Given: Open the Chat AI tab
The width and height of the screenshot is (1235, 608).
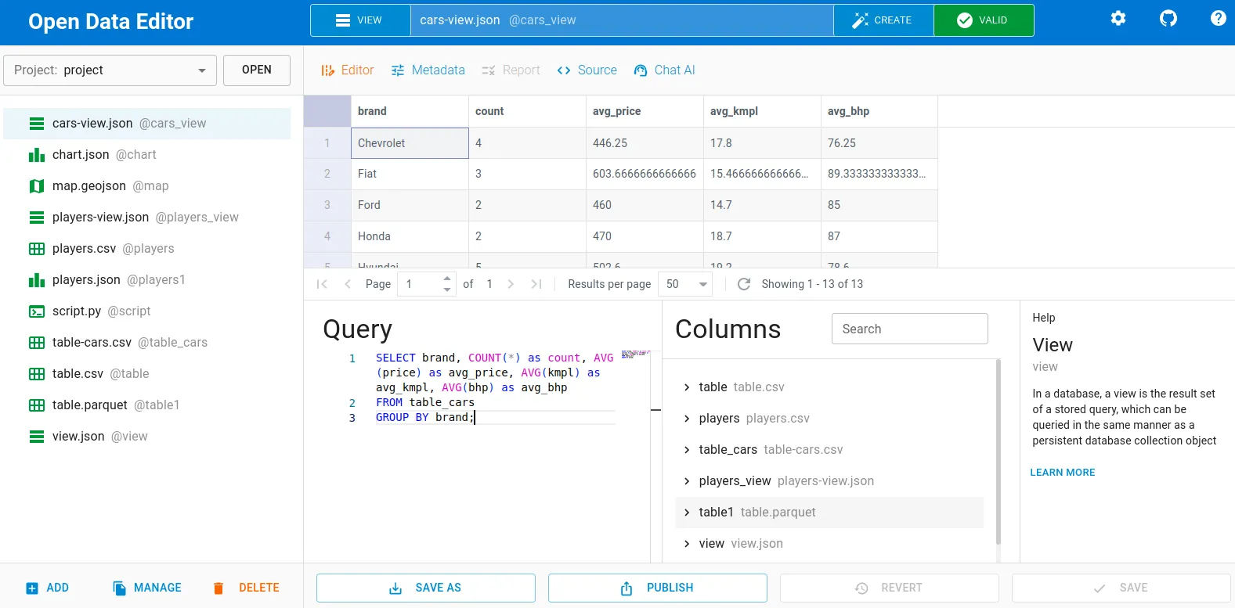Looking at the screenshot, I should coord(665,70).
